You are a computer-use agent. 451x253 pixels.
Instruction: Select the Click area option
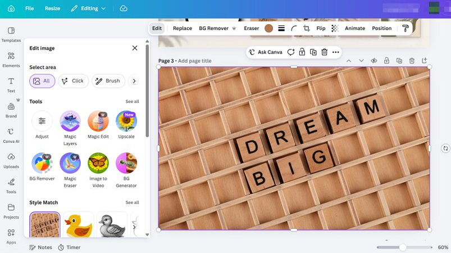[x=73, y=81]
